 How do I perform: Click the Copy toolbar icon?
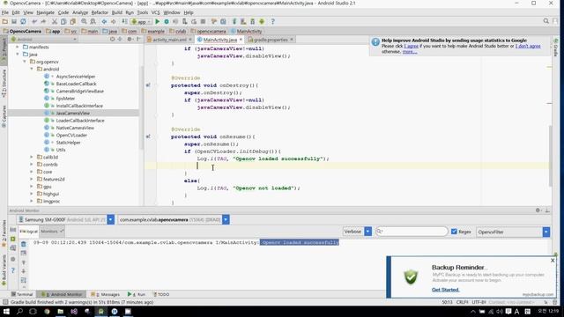tap(63, 21)
